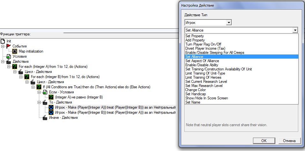
Task: Collapse the Если - Условия node
Action: tap(39, 92)
